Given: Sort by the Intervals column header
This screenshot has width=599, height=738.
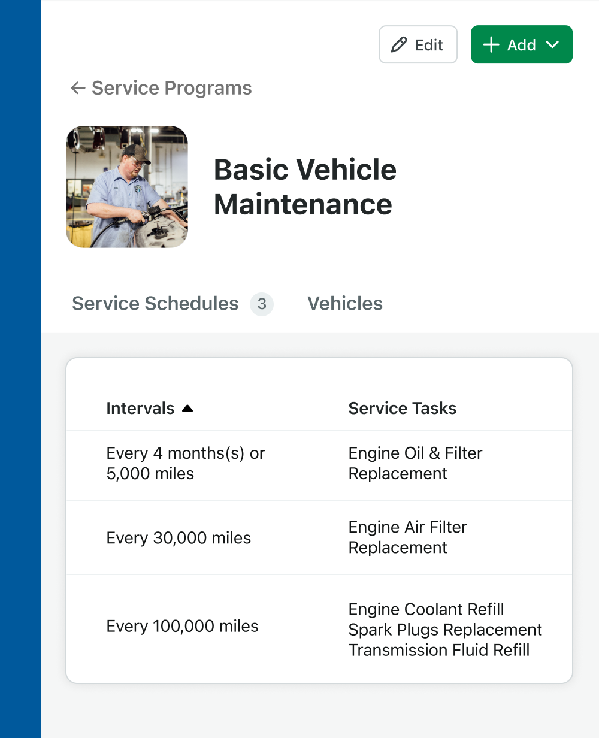Looking at the screenshot, I should (140, 409).
